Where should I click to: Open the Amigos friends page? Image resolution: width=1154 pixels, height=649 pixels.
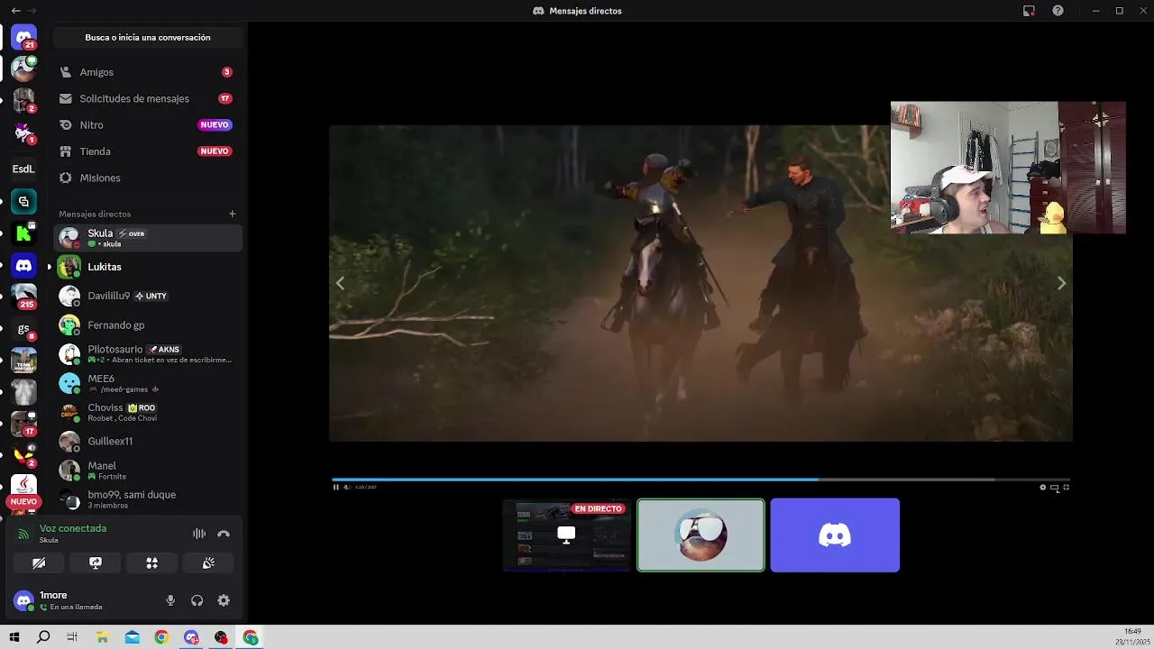(x=147, y=72)
